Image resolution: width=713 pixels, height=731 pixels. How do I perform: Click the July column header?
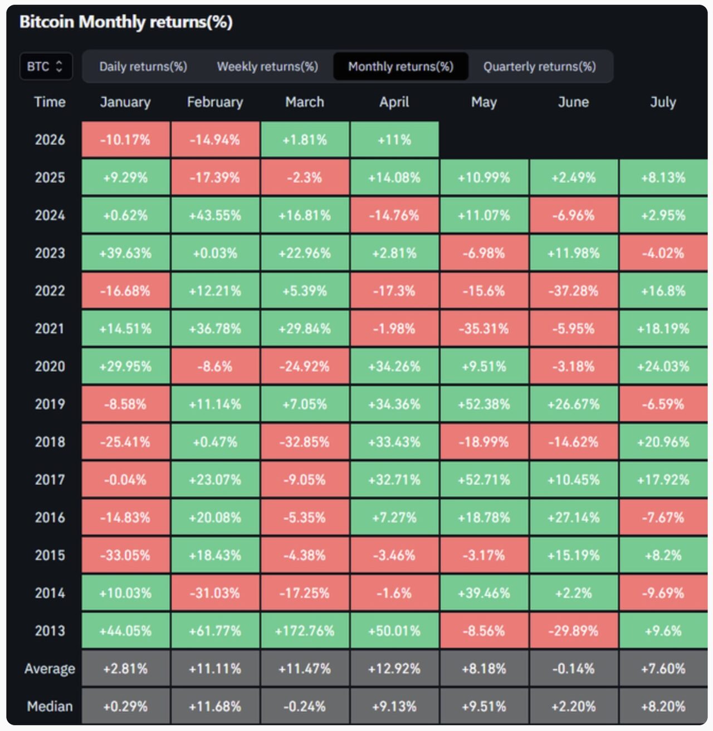[x=663, y=102]
